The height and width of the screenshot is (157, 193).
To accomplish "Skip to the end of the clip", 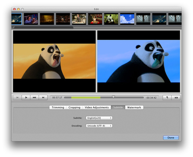I will pos(43,98).
